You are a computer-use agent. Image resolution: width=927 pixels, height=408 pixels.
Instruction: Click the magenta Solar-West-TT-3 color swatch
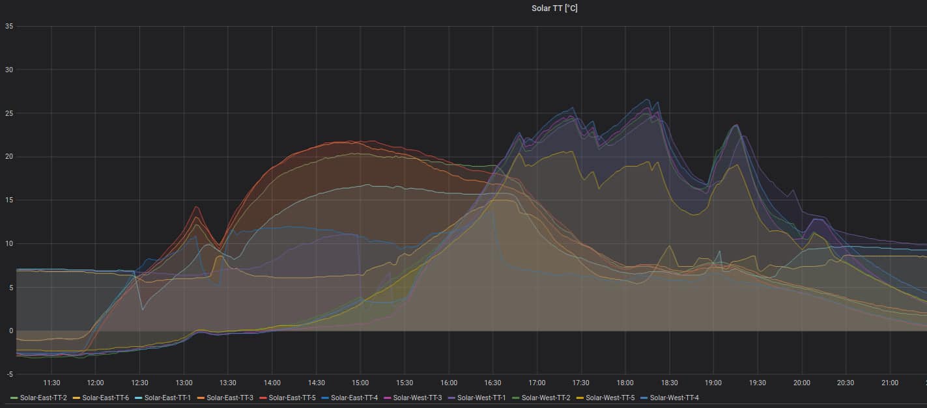(388, 398)
